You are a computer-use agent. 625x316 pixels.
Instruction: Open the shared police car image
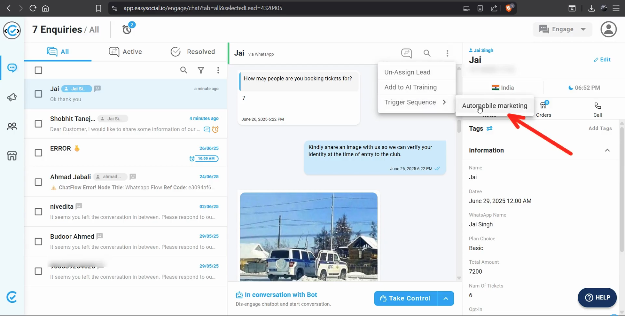tap(308, 237)
